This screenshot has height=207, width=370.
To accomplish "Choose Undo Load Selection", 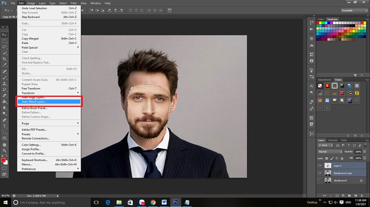I will point(49,8).
